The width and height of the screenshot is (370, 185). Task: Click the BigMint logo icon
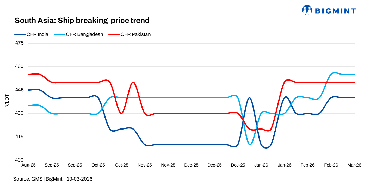307,10
